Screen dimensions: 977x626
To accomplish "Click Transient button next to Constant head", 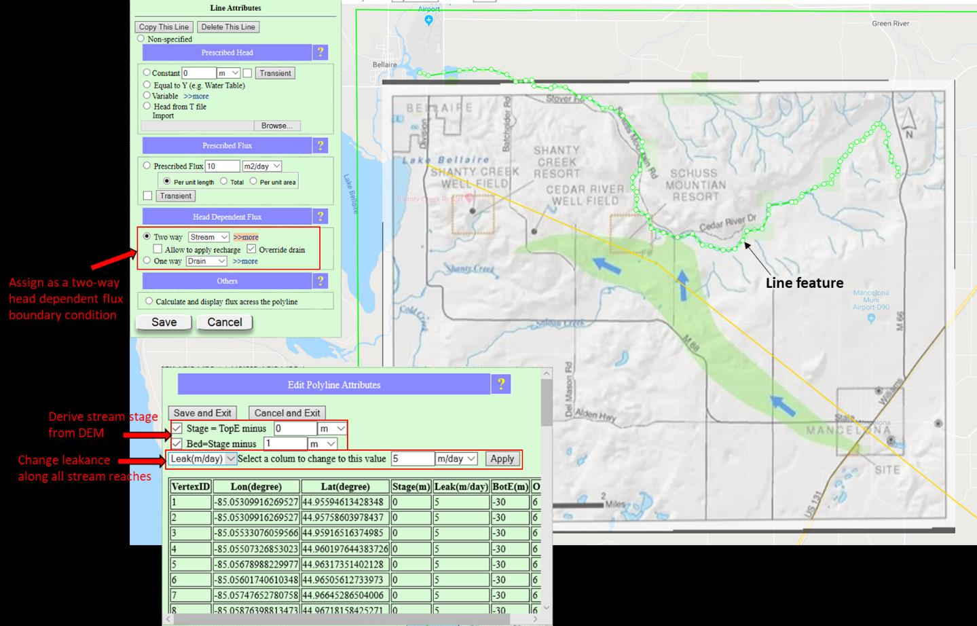I will 275,73.
